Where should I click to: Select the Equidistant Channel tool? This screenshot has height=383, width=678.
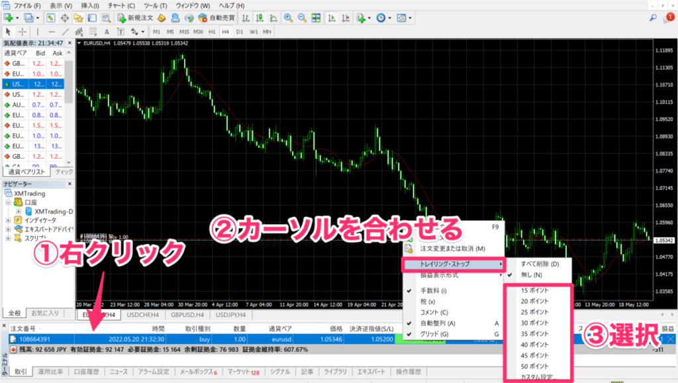tap(79, 32)
